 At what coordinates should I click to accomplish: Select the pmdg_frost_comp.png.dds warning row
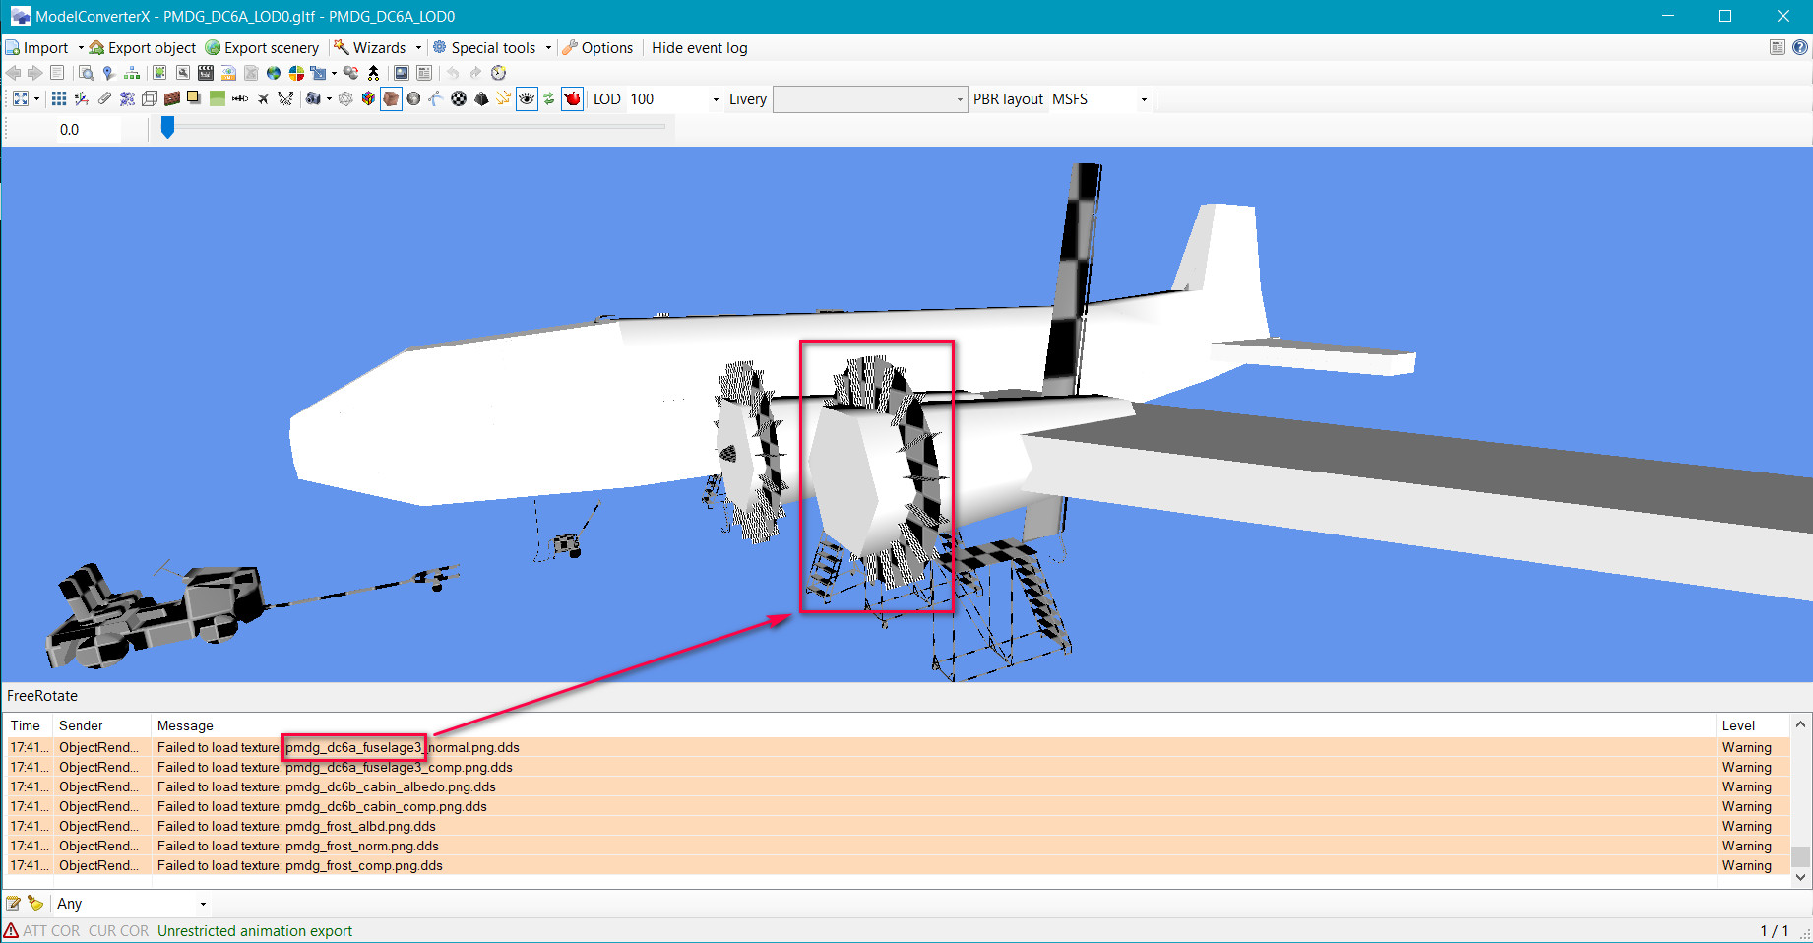898,865
